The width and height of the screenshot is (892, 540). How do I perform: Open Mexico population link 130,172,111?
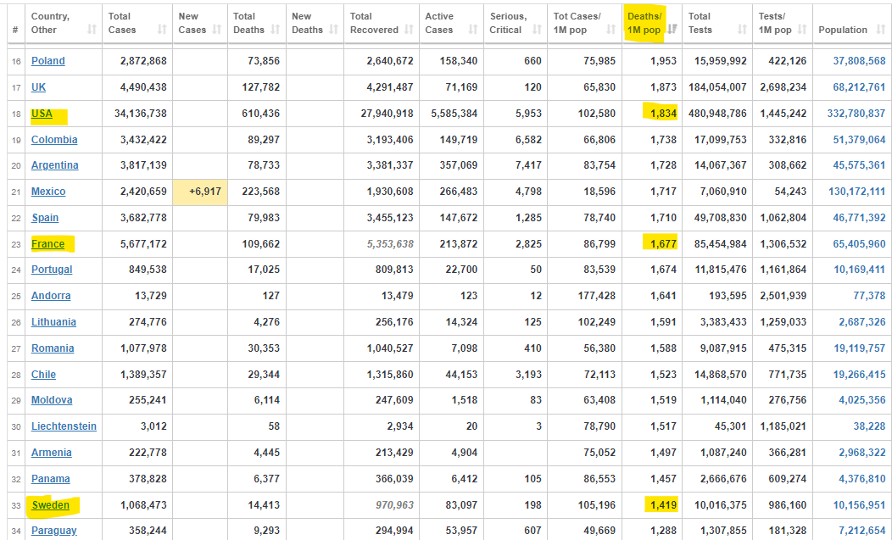click(x=856, y=192)
